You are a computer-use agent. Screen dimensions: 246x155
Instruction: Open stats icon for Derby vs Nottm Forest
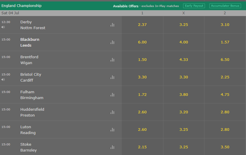pos(112,25)
